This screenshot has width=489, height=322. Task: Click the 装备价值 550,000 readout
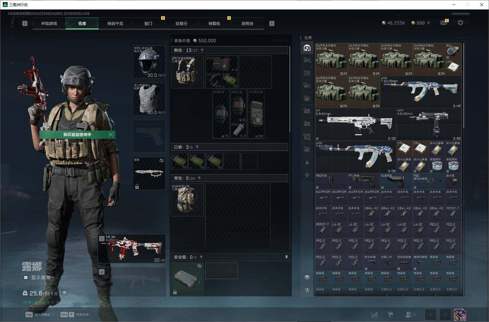[195, 41]
